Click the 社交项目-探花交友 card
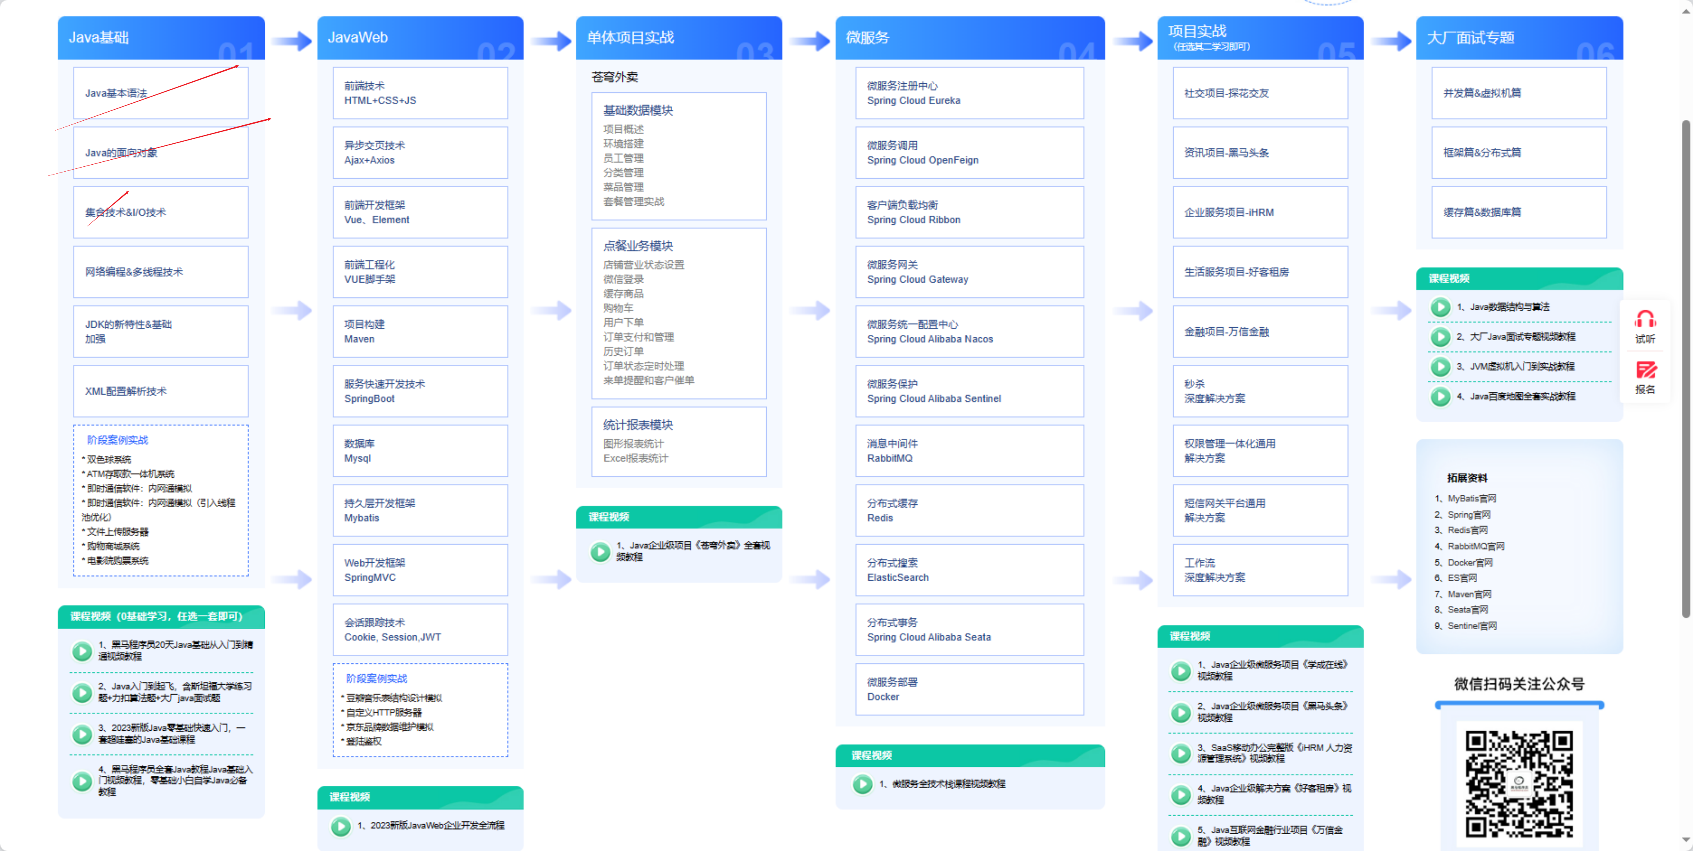Image resolution: width=1693 pixels, height=851 pixels. (x=1260, y=93)
